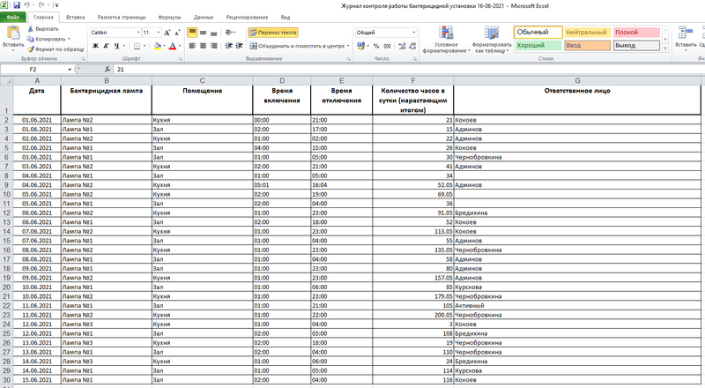Increase decimal places icon
The image size is (705, 388).
tap(402, 46)
